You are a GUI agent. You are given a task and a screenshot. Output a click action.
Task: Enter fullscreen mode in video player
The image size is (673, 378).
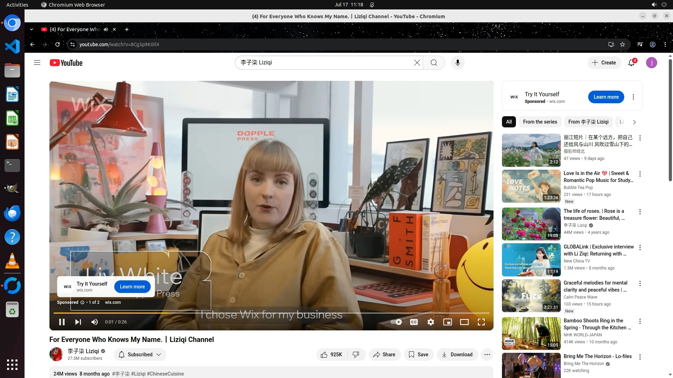coord(481,322)
